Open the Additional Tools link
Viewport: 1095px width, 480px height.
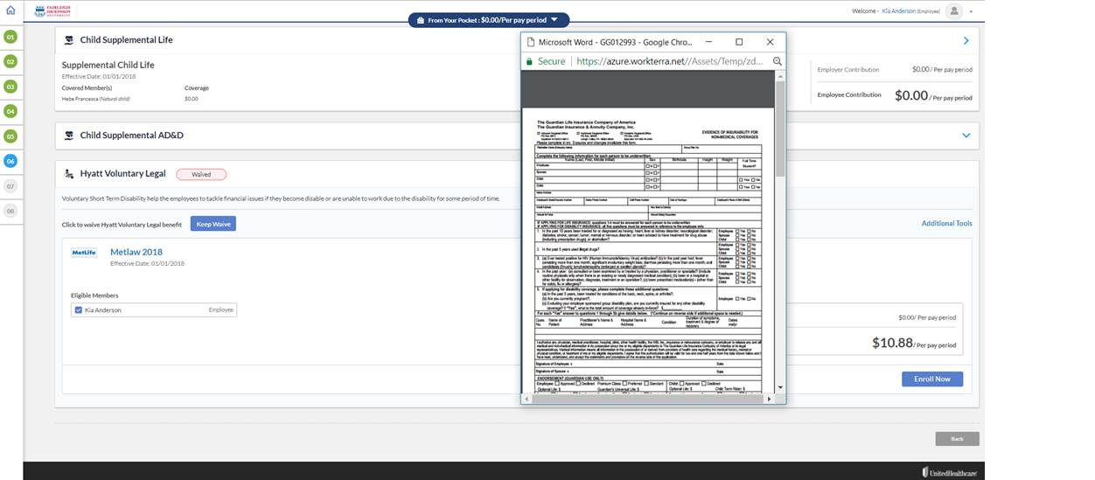[946, 224]
